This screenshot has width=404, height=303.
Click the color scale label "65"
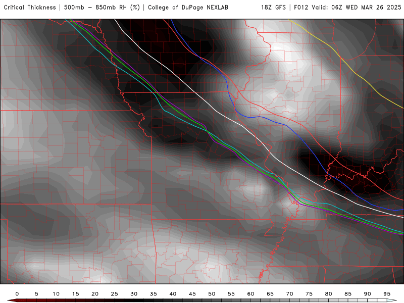pyautogui.click(x=270, y=294)
